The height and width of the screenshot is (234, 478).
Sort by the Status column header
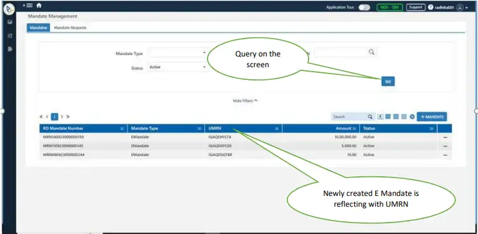pos(369,129)
